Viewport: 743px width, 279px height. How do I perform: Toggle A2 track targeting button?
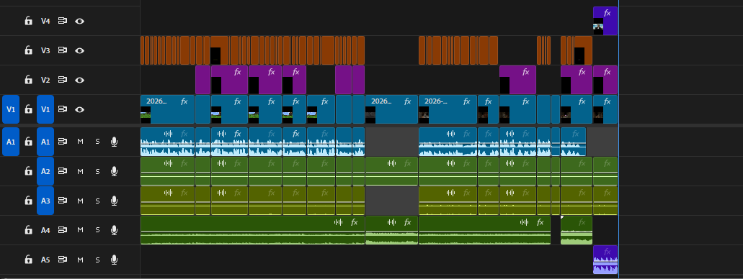tap(45, 171)
